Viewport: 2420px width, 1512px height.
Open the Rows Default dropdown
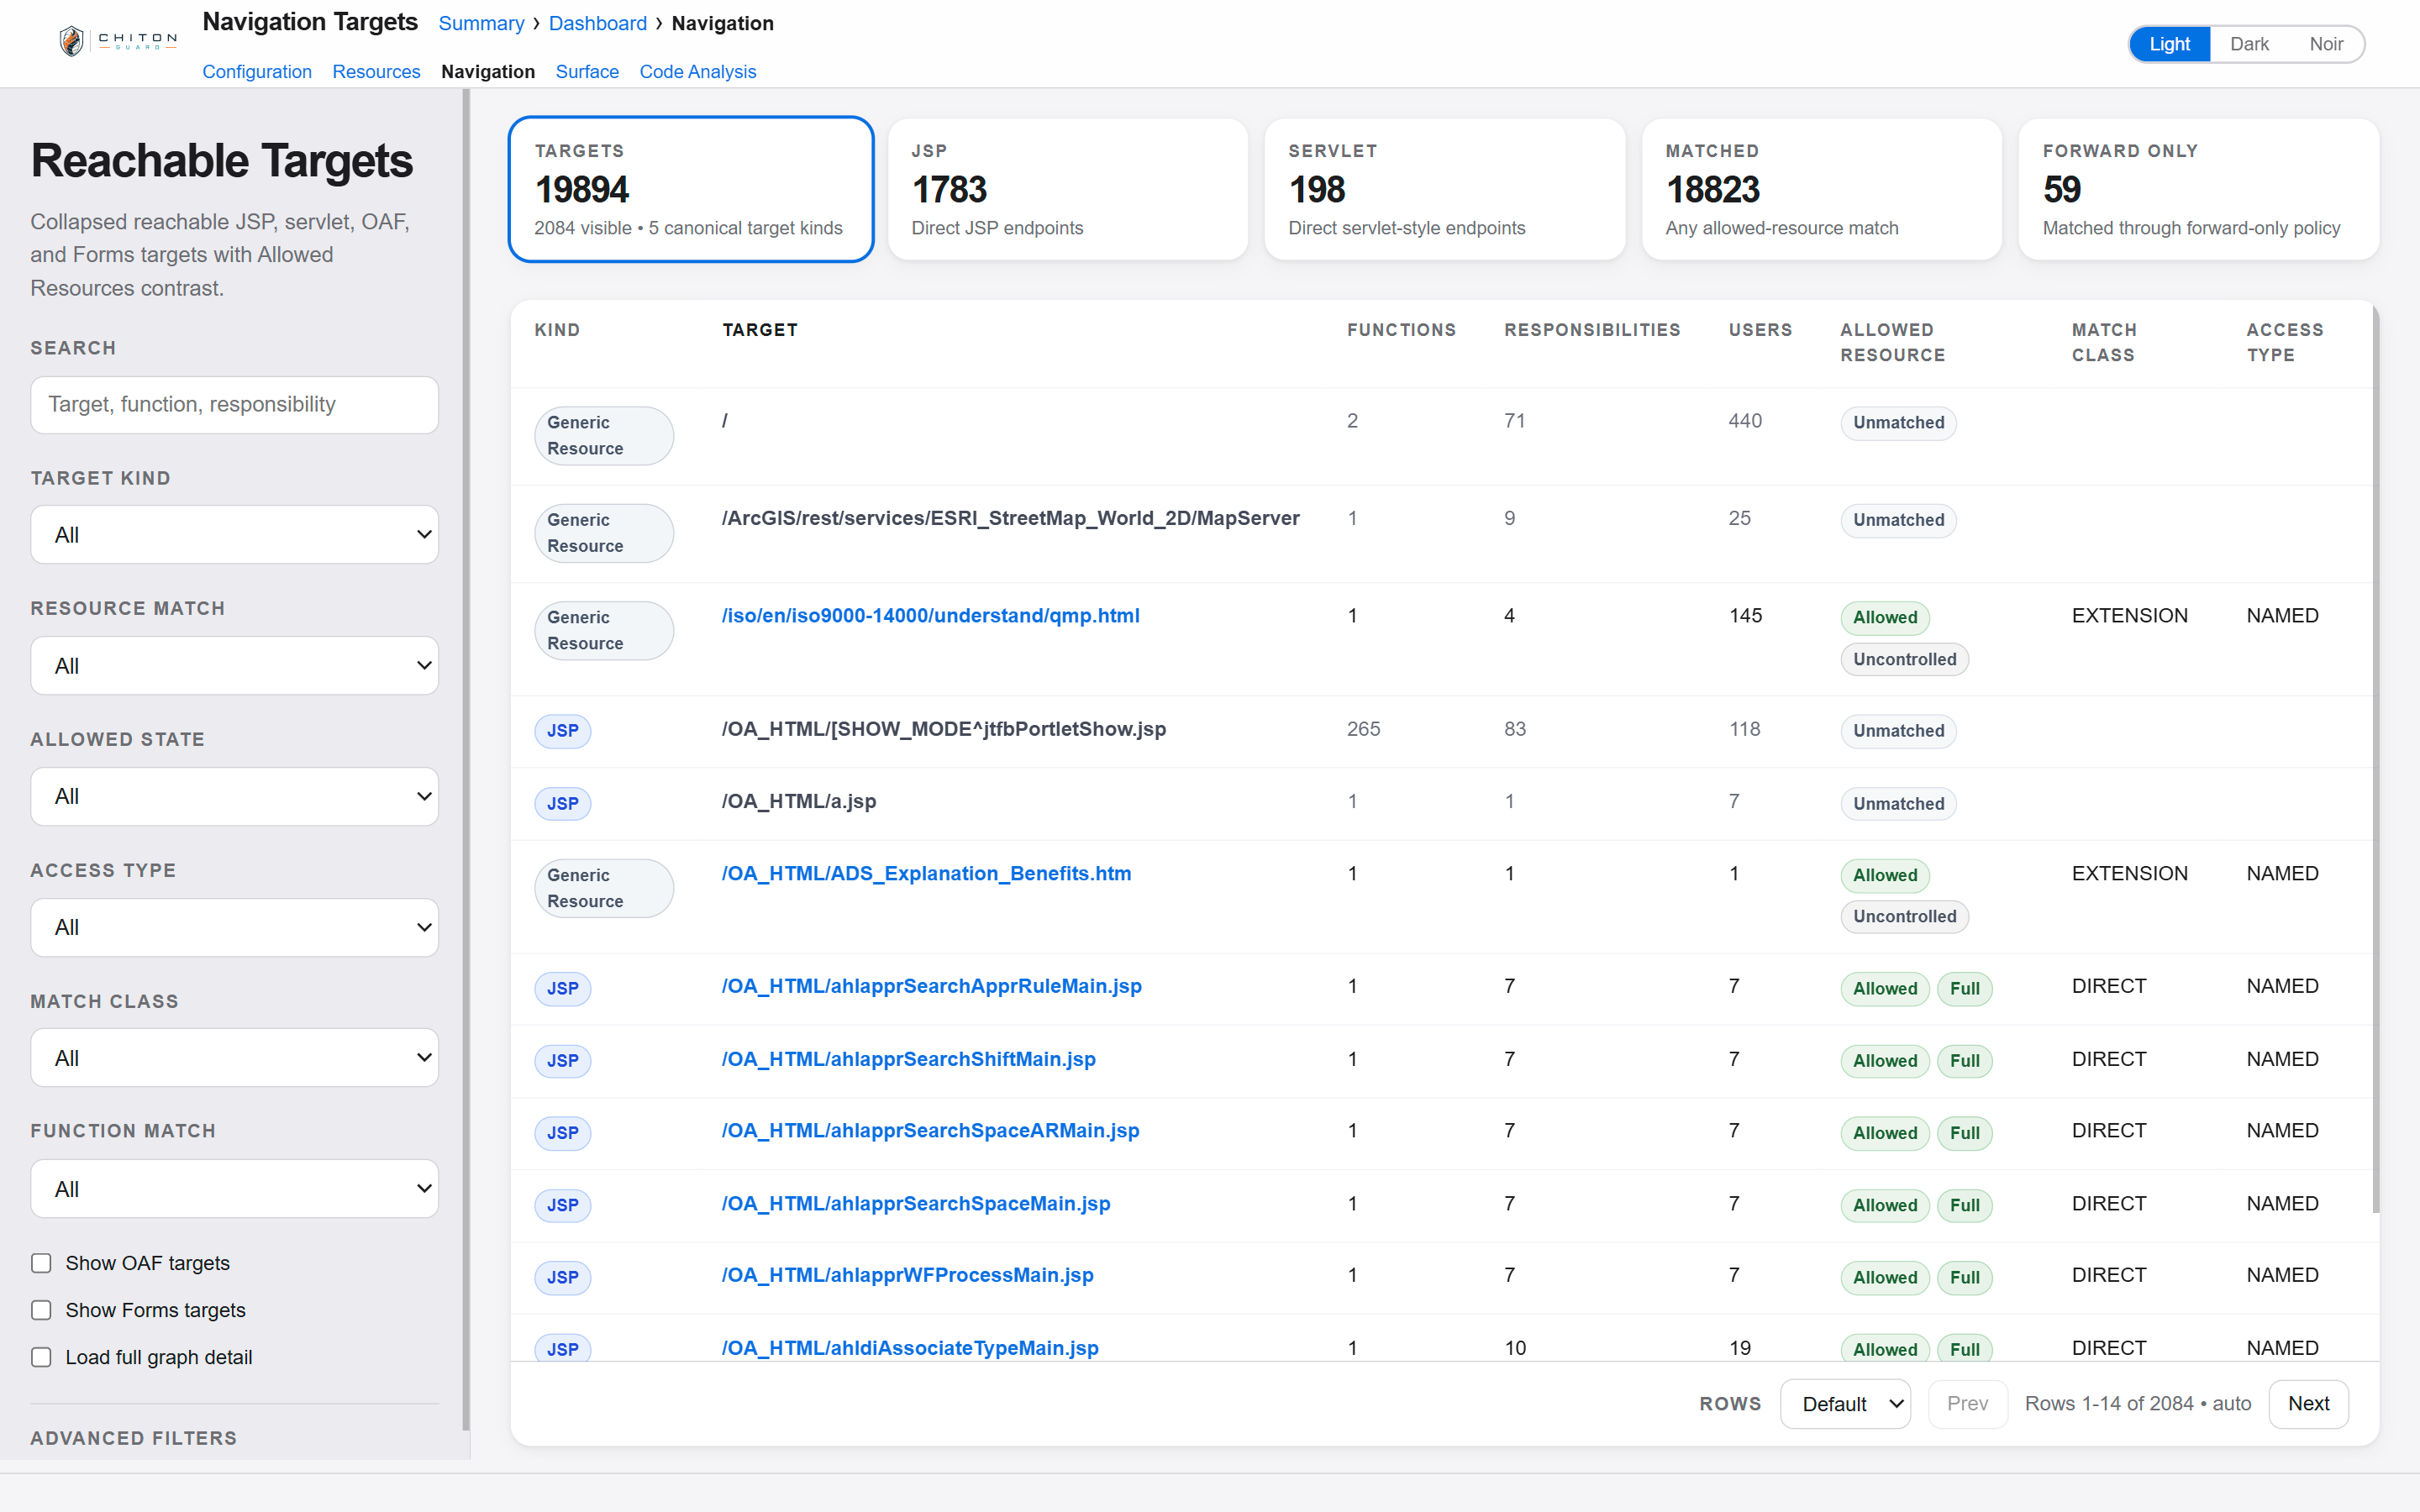(1845, 1404)
